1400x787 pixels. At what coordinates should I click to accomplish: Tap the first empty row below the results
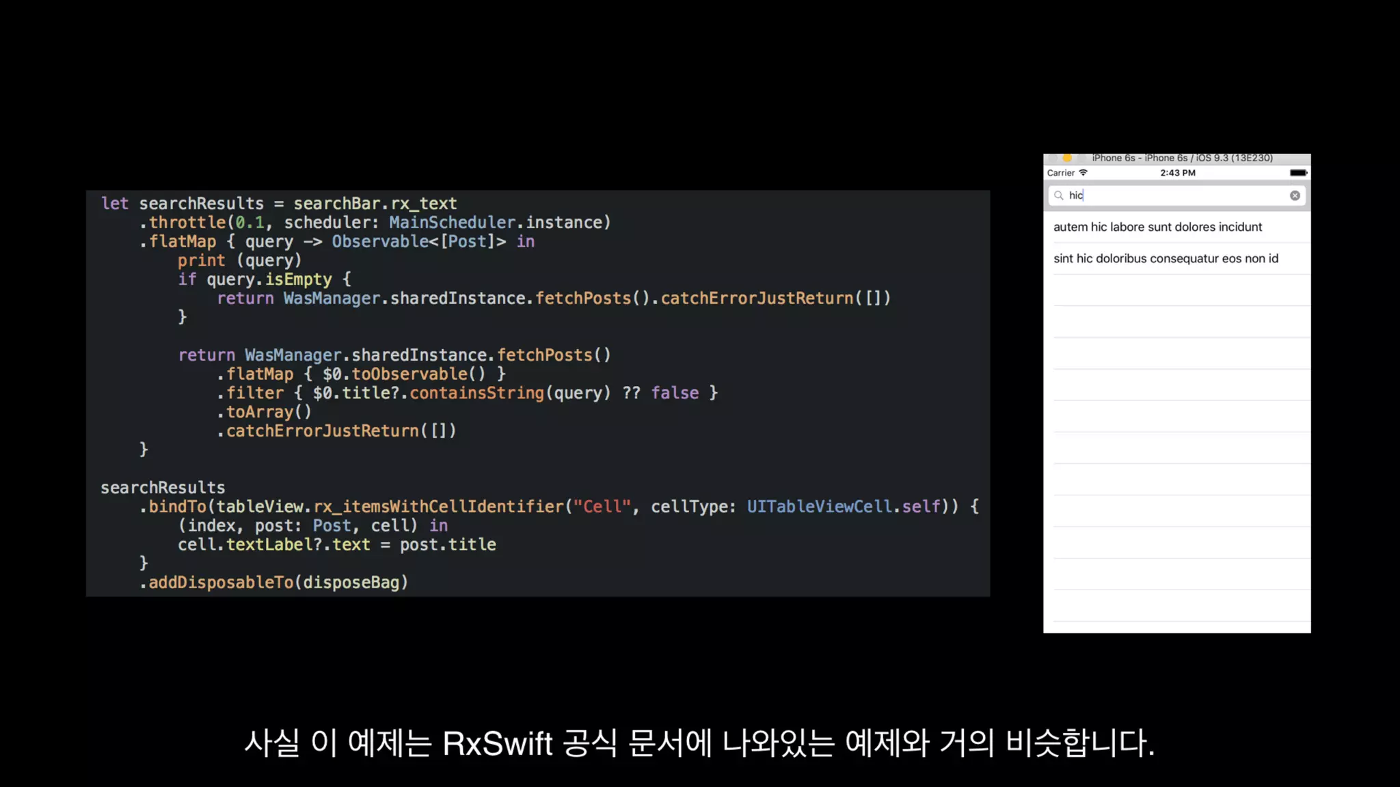[1177, 290]
